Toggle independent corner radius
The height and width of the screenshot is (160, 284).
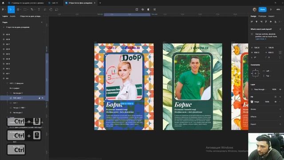click(280, 57)
